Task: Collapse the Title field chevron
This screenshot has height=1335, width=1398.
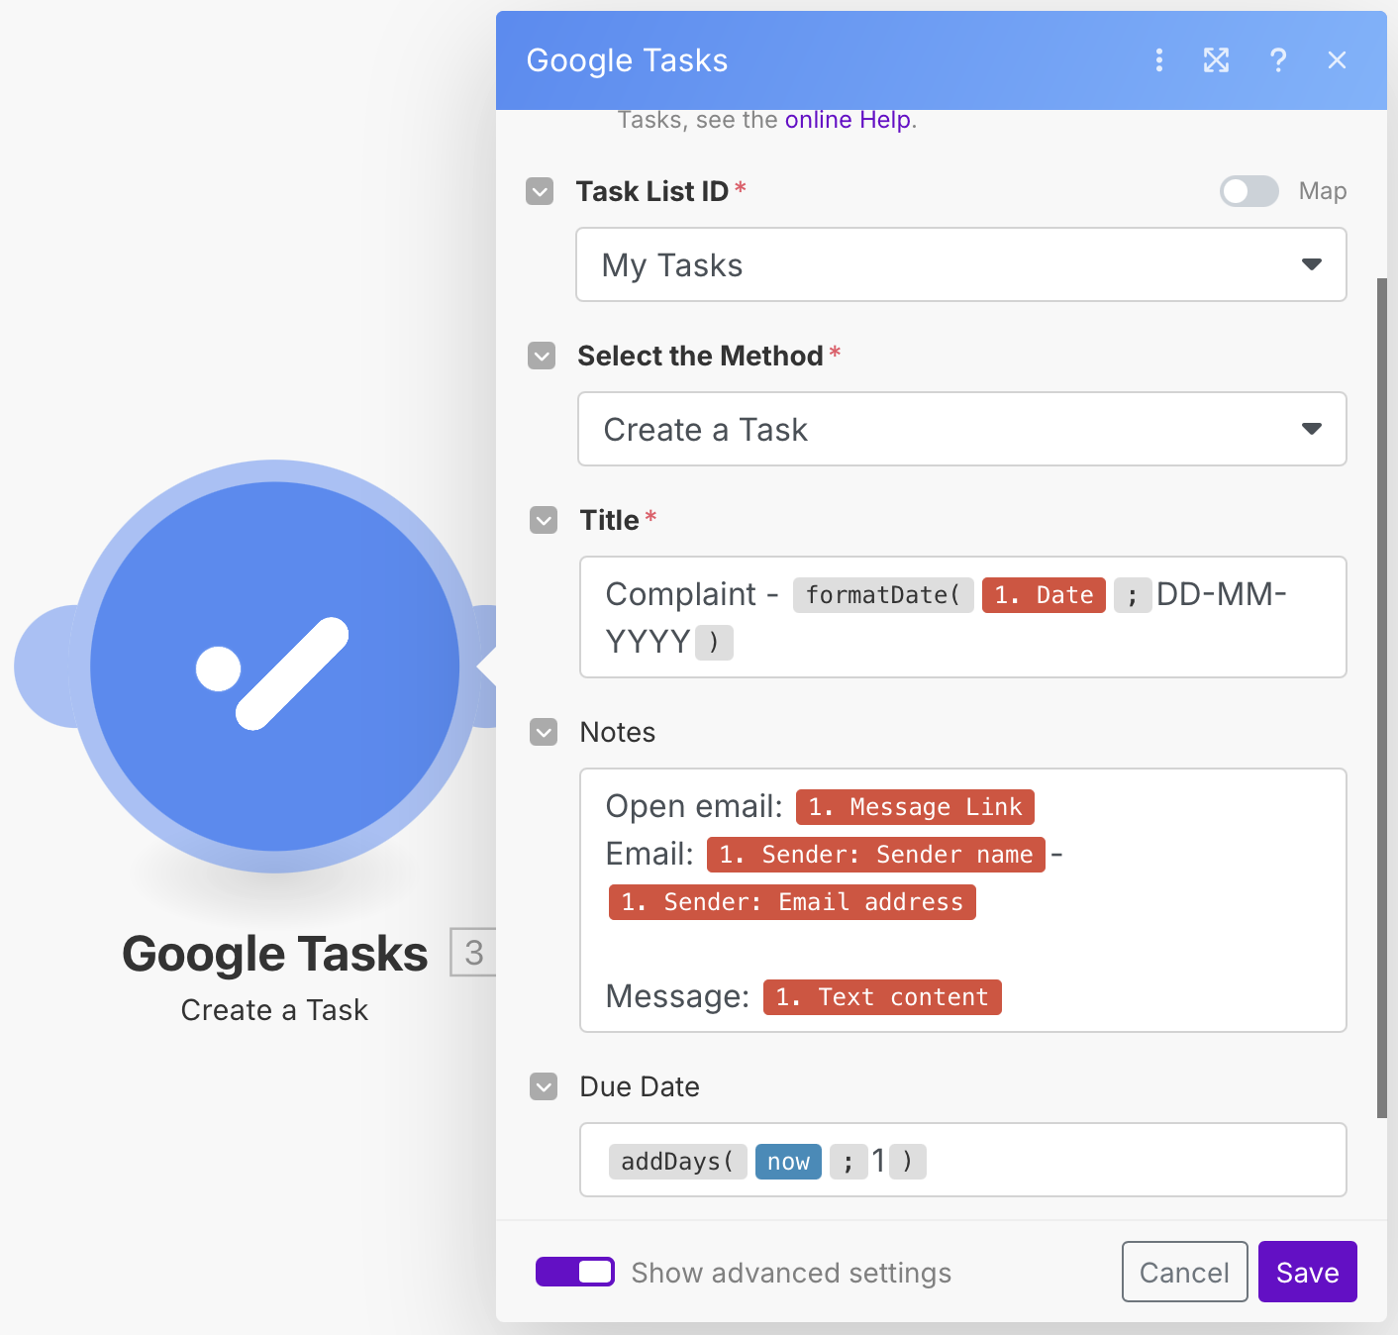Action: 544,520
